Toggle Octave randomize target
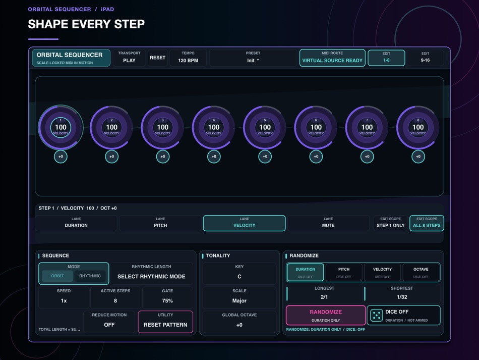479x360 pixels. pos(421,272)
